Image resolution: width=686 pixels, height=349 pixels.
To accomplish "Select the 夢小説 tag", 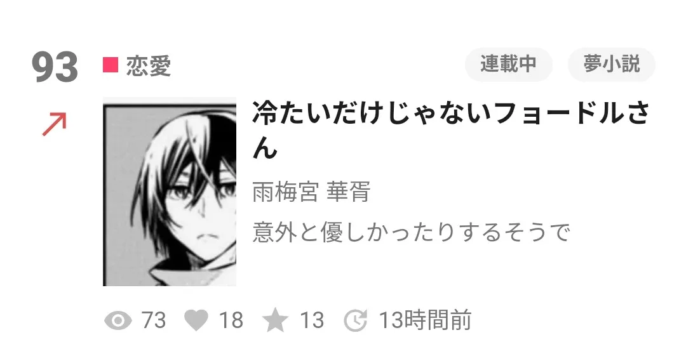I will tap(611, 64).
